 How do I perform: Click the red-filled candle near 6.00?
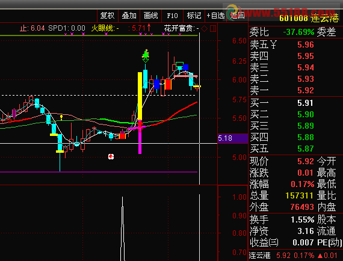(168, 84)
